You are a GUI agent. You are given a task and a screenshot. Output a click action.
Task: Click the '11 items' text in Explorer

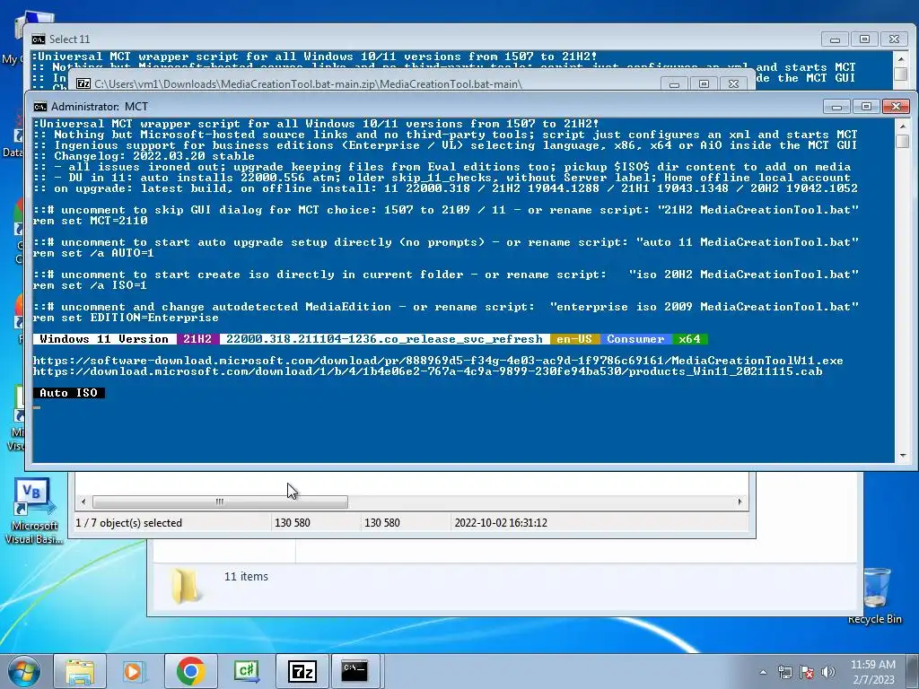246,577
